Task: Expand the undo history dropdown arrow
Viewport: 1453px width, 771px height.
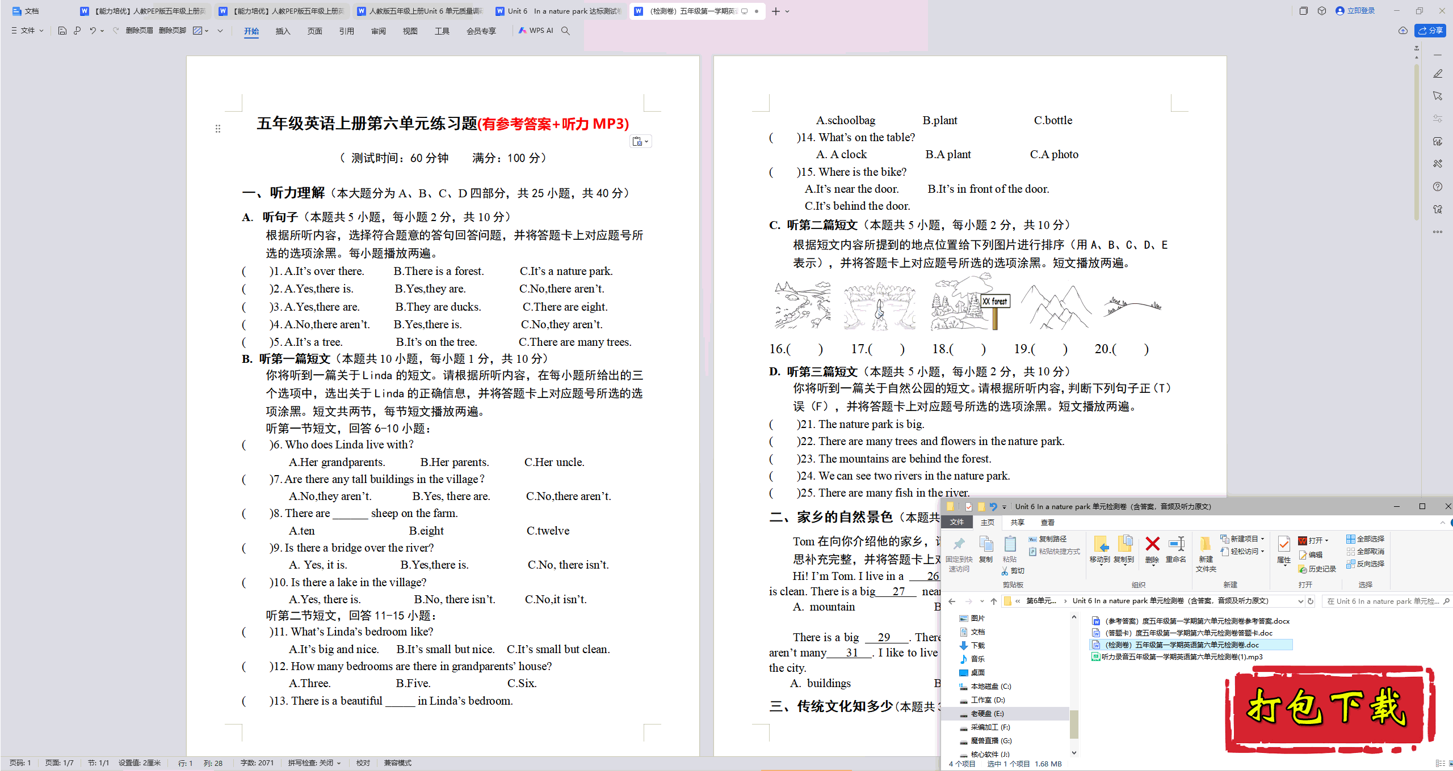Action: pyautogui.click(x=102, y=31)
